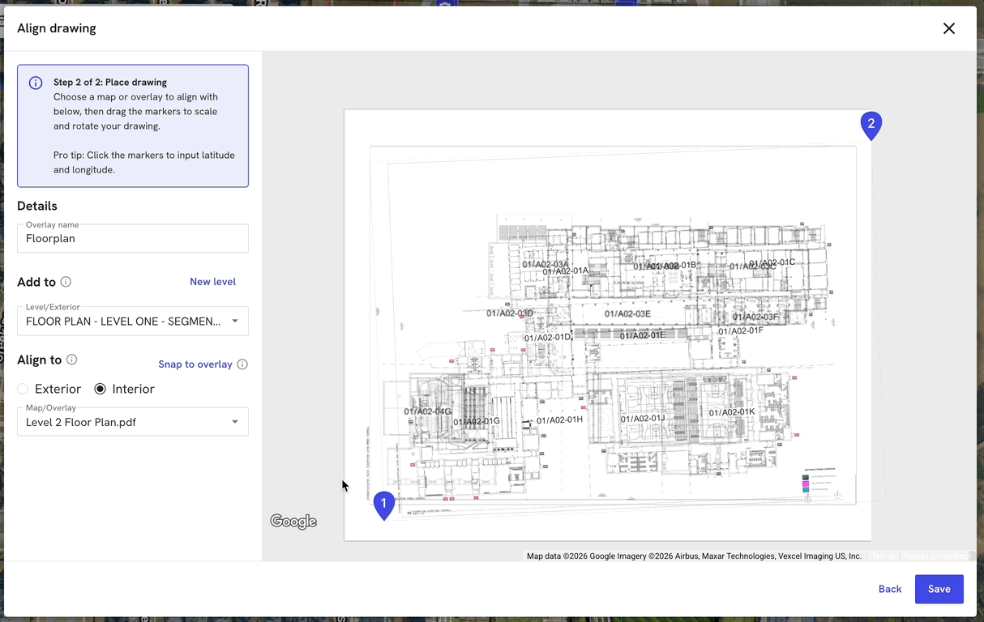Close the Align drawing dialog
Image resolution: width=984 pixels, height=622 pixels.
[x=948, y=28]
